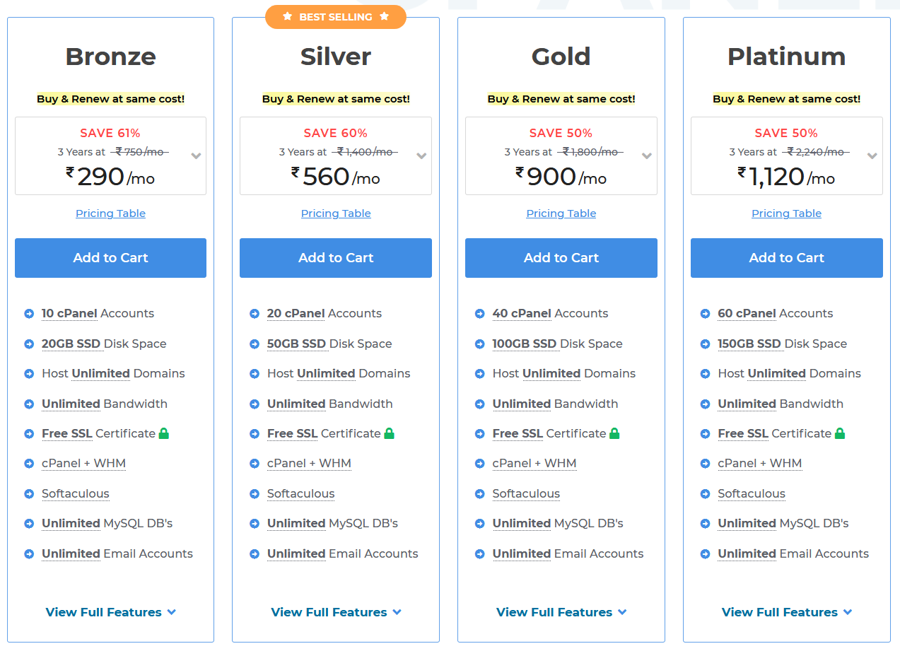Click arrow bullet beside 10 cPanel Accounts
Viewport: 900px width, 651px height.
coord(29,314)
